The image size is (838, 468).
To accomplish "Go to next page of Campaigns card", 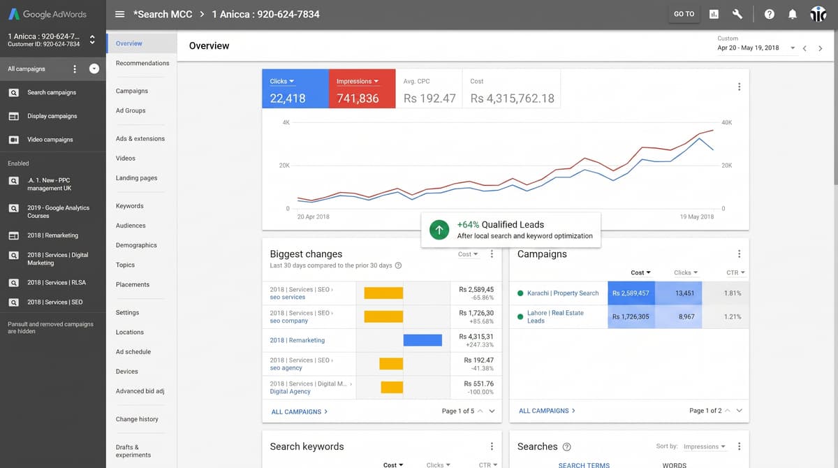I will tap(740, 411).
